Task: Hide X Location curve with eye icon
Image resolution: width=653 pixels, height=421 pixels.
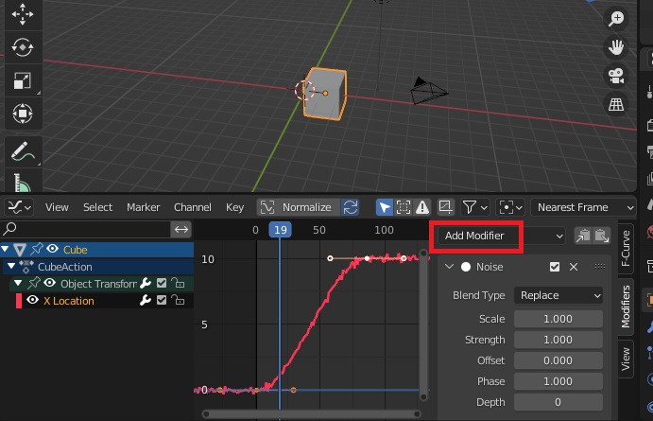Action: click(32, 300)
